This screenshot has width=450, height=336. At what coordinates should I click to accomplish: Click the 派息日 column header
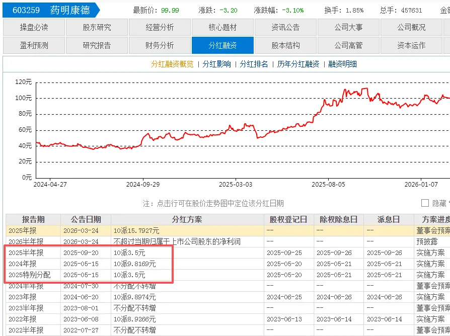coord(389,220)
